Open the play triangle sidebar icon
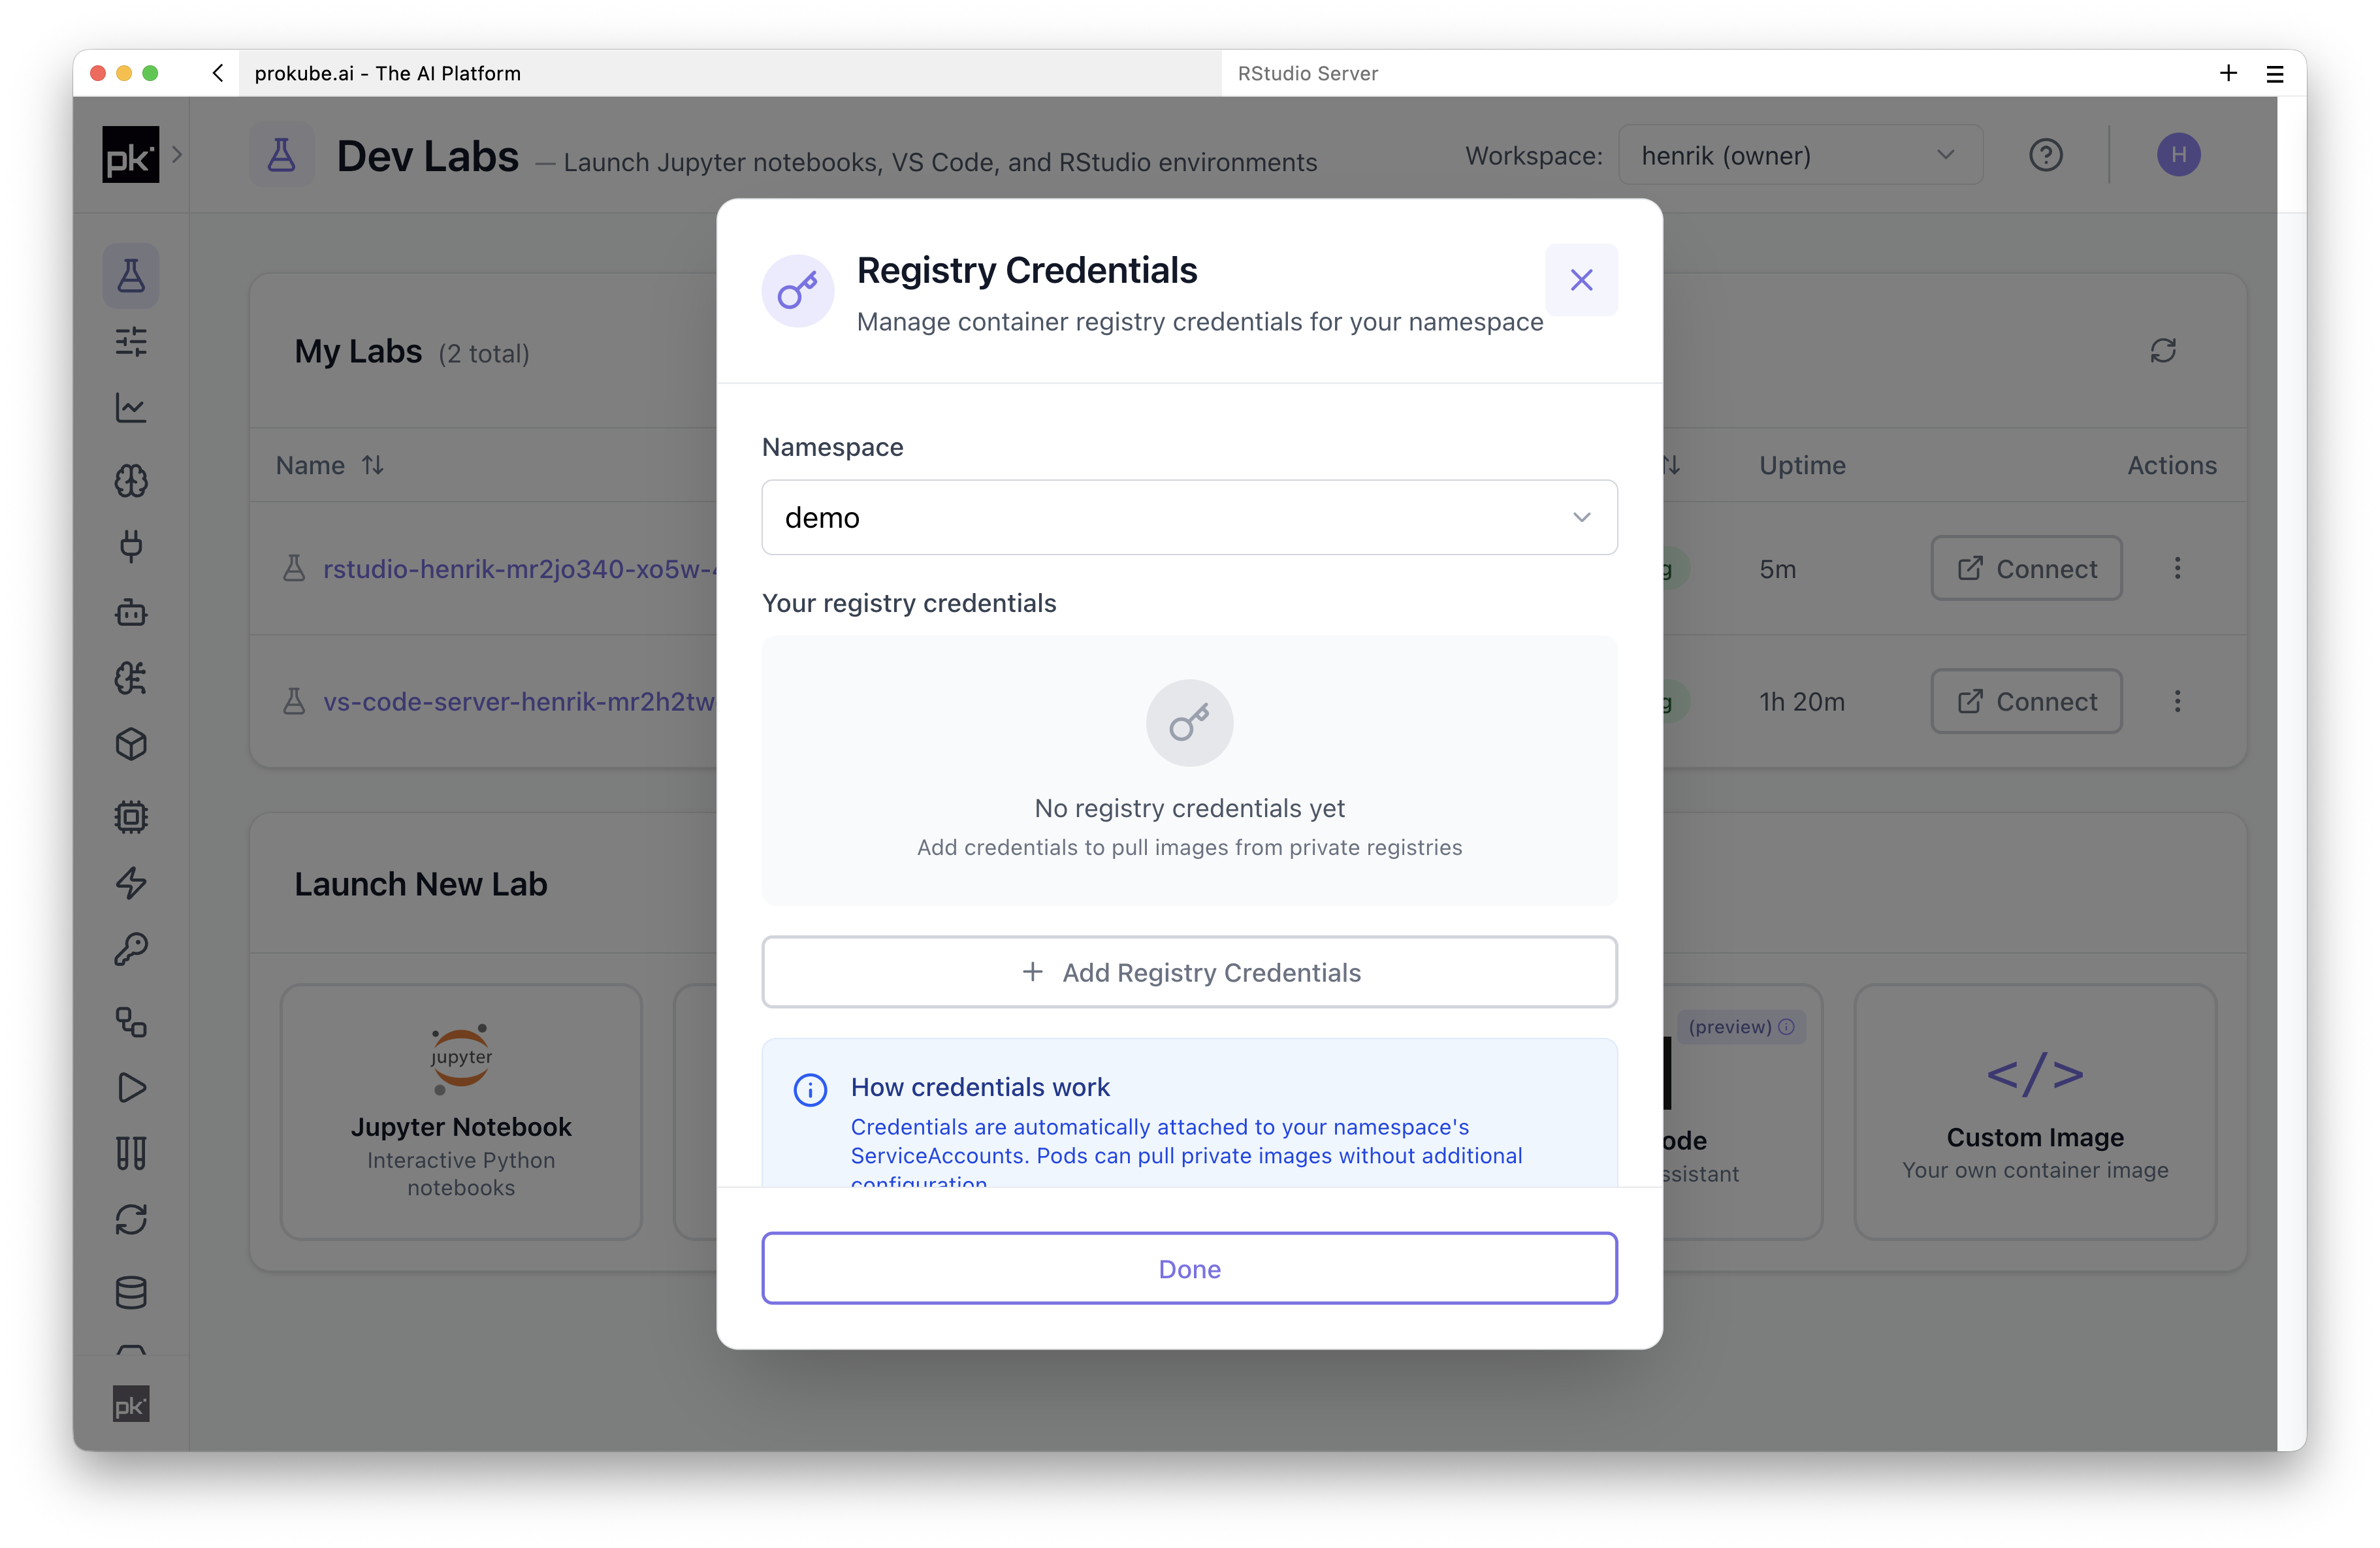This screenshot has width=2380, height=1548. tap(131, 1088)
